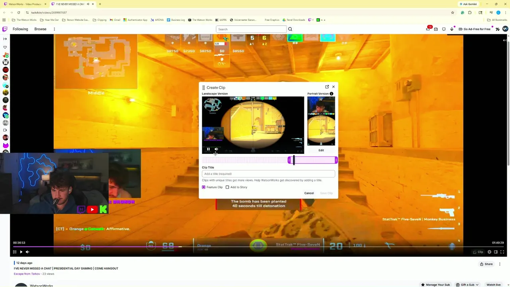Bookmark this page with the star icon
The image size is (510, 287).
click(x=452, y=12)
